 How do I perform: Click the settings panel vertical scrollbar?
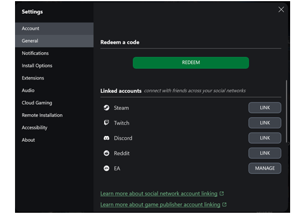coord(286,111)
